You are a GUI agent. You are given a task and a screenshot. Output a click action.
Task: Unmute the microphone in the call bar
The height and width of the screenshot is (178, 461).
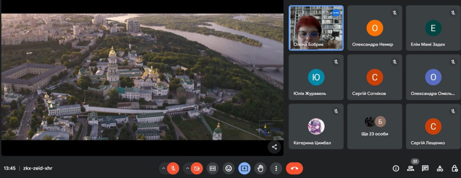(x=173, y=168)
